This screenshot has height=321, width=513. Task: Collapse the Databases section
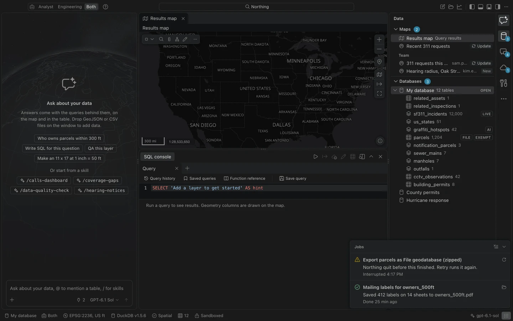(396, 81)
